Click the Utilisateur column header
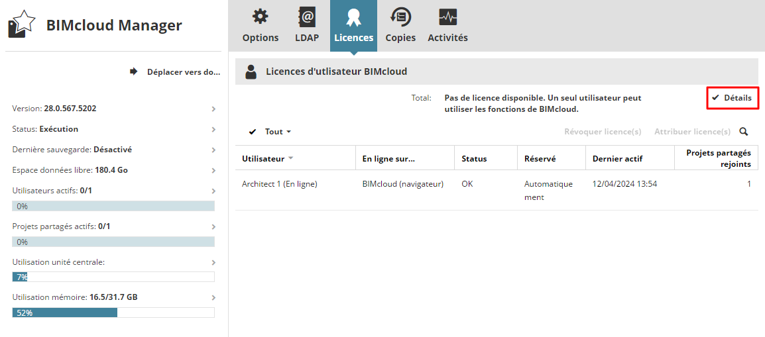 (295, 158)
